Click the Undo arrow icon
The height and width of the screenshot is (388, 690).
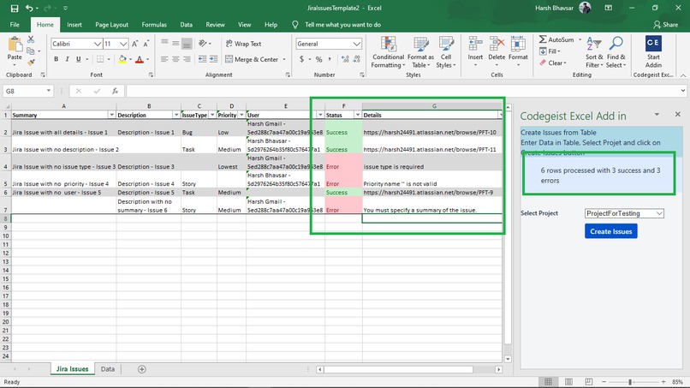point(29,8)
